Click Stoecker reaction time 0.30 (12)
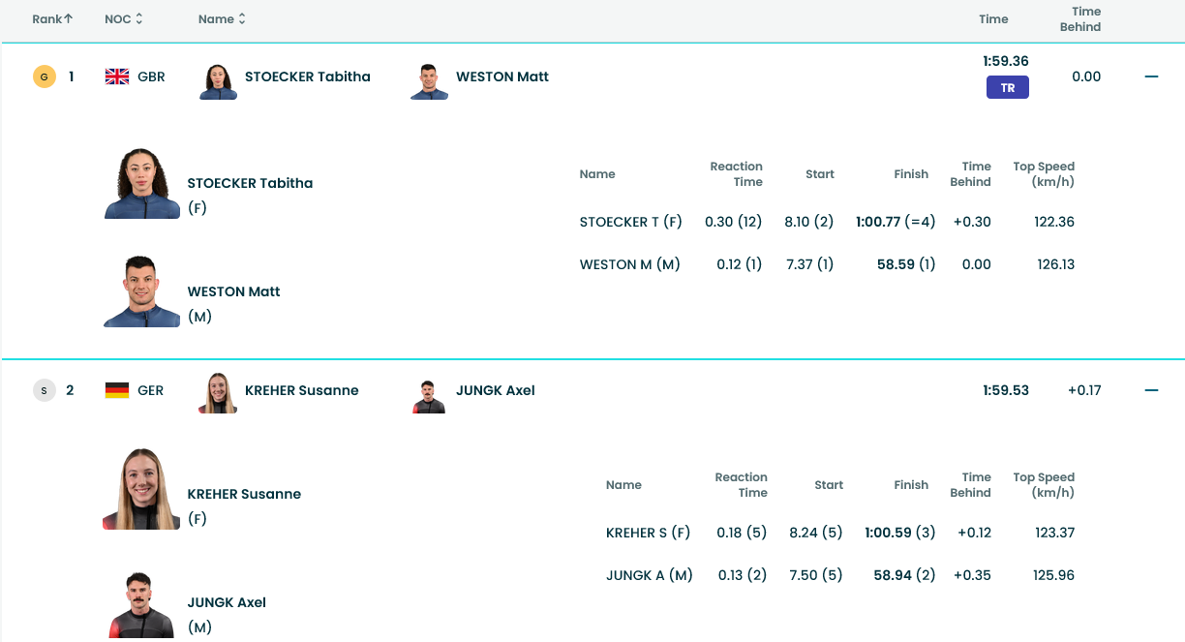This screenshot has width=1185, height=642. pos(734,222)
